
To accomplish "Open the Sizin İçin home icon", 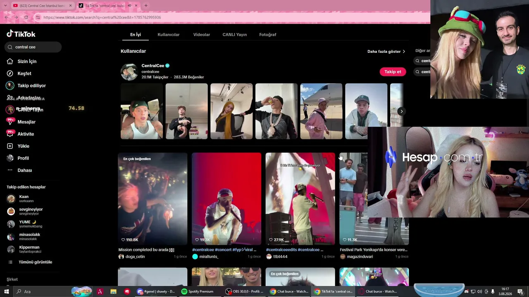I will (x=10, y=61).
